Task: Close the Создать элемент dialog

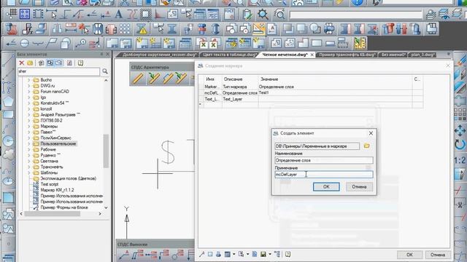Action: [371, 133]
